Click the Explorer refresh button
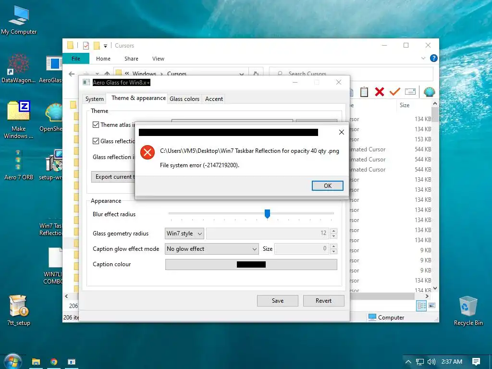Screen dimensions: 492x369 (256, 74)
